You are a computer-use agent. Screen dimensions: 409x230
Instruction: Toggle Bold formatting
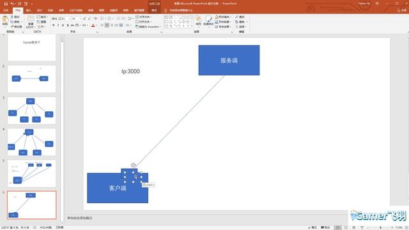click(54, 26)
